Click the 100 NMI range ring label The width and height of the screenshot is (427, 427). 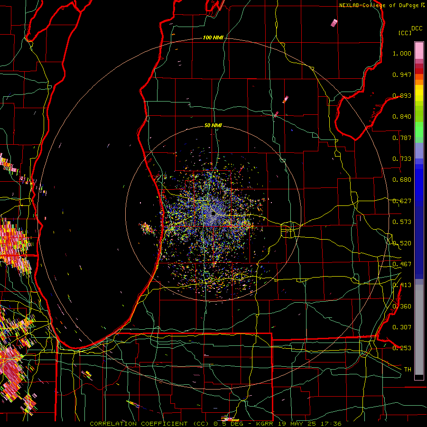click(213, 37)
